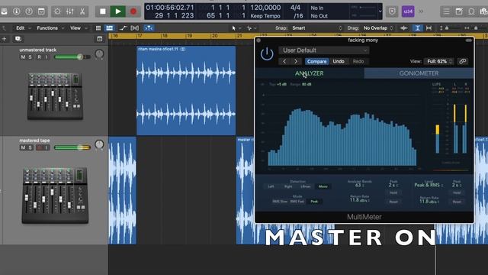488x275 pixels.
Task: Go to next preset arrow
Action: 296,61
